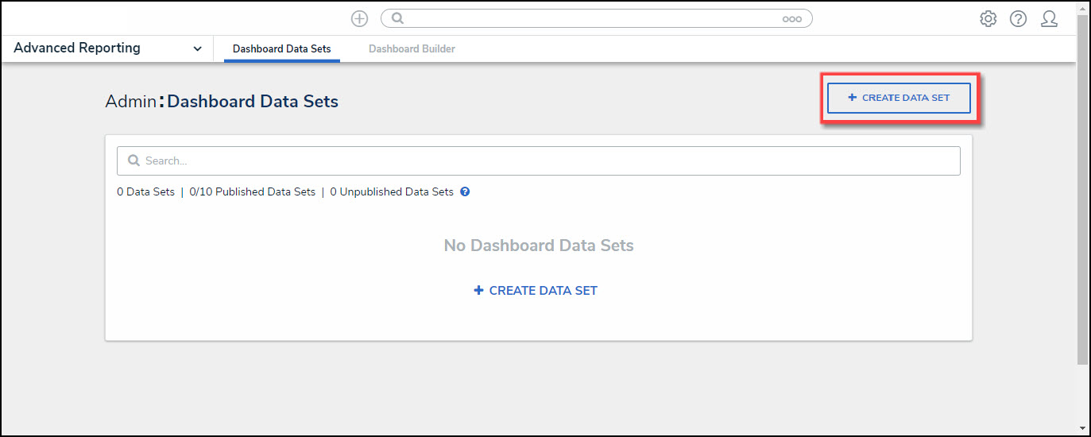Click the user profile icon

pos(1049,19)
